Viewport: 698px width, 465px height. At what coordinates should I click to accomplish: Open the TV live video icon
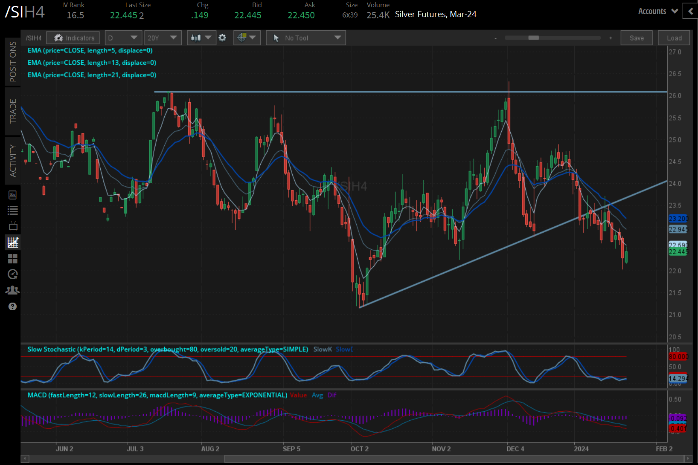click(13, 226)
